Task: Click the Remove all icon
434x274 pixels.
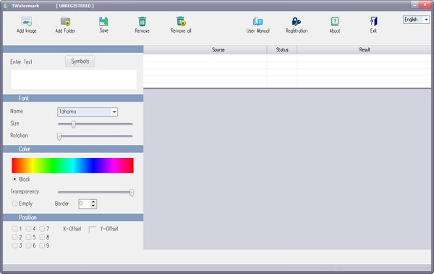Action: tap(181, 21)
